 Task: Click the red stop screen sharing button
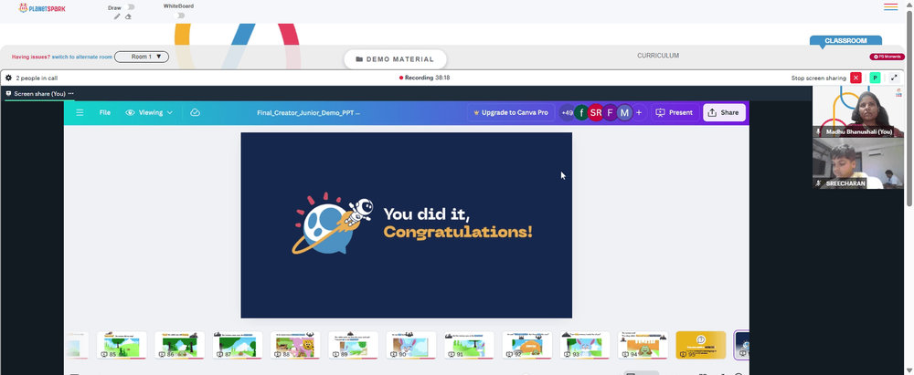tap(856, 78)
